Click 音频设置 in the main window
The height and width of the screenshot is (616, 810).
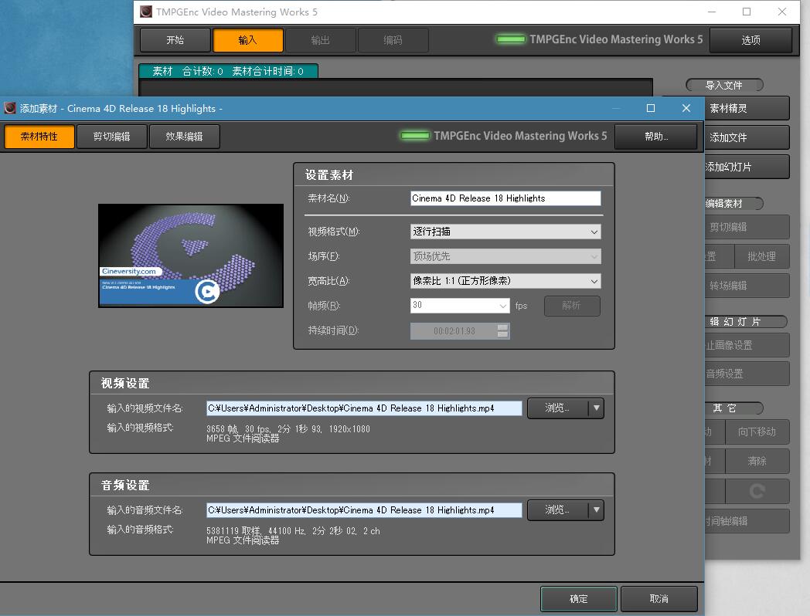[747, 374]
